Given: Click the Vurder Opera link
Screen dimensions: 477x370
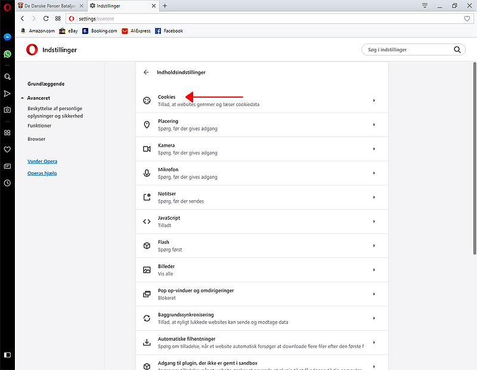Looking at the screenshot, I should (x=42, y=161).
